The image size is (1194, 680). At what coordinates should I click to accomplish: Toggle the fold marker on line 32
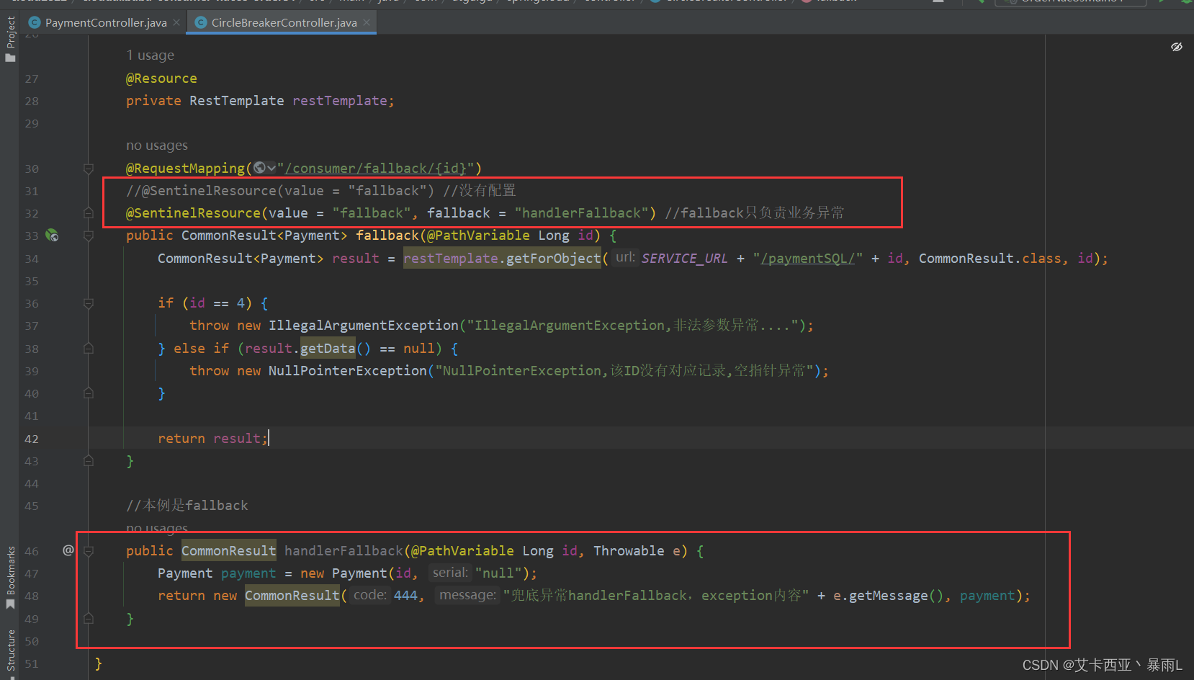tap(89, 213)
